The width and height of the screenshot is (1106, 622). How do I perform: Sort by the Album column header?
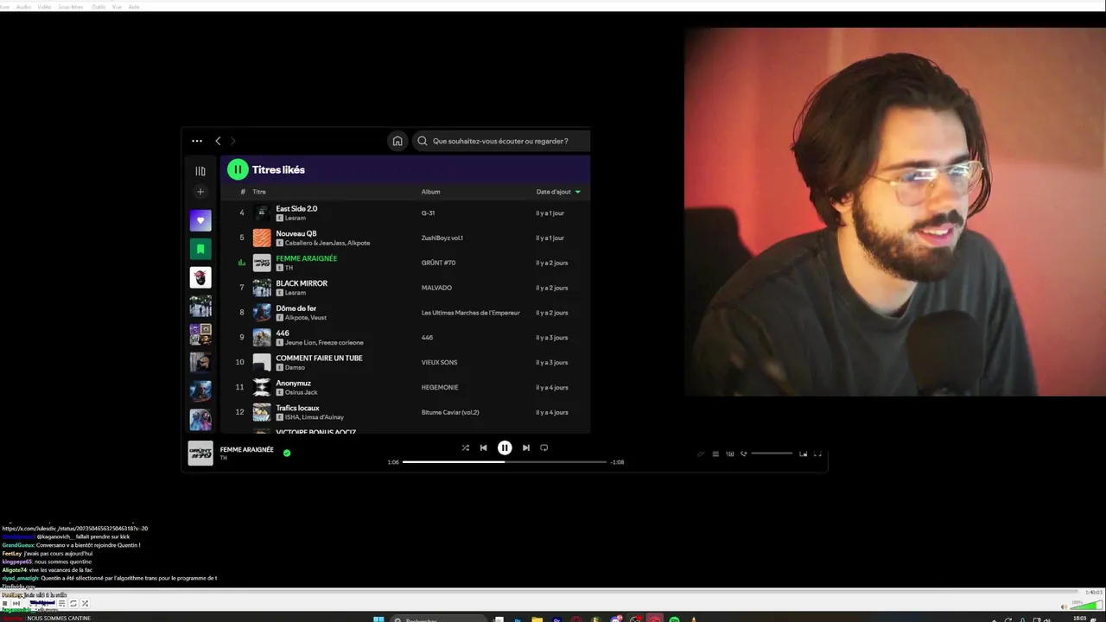pyautogui.click(x=430, y=192)
